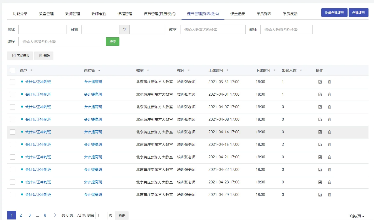Go to next page arrow
Screen dimensions: 374x220
point(55,215)
